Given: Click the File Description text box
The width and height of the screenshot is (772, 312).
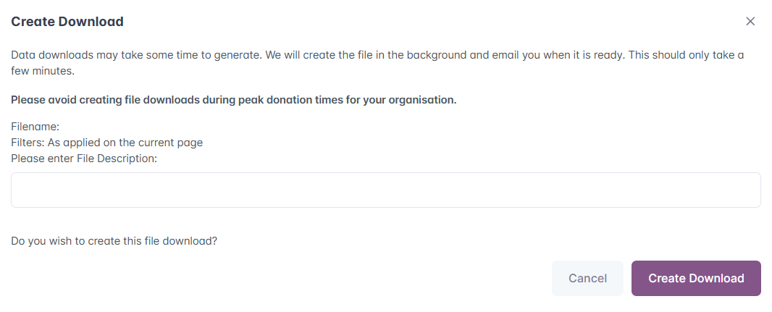Looking at the screenshot, I should [x=385, y=190].
